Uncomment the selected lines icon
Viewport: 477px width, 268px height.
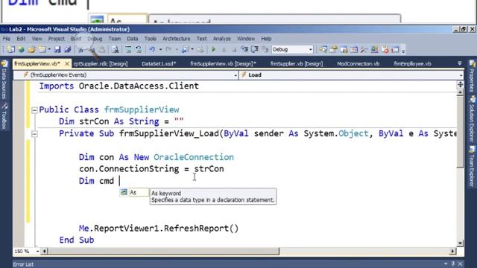[x=139, y=49]
